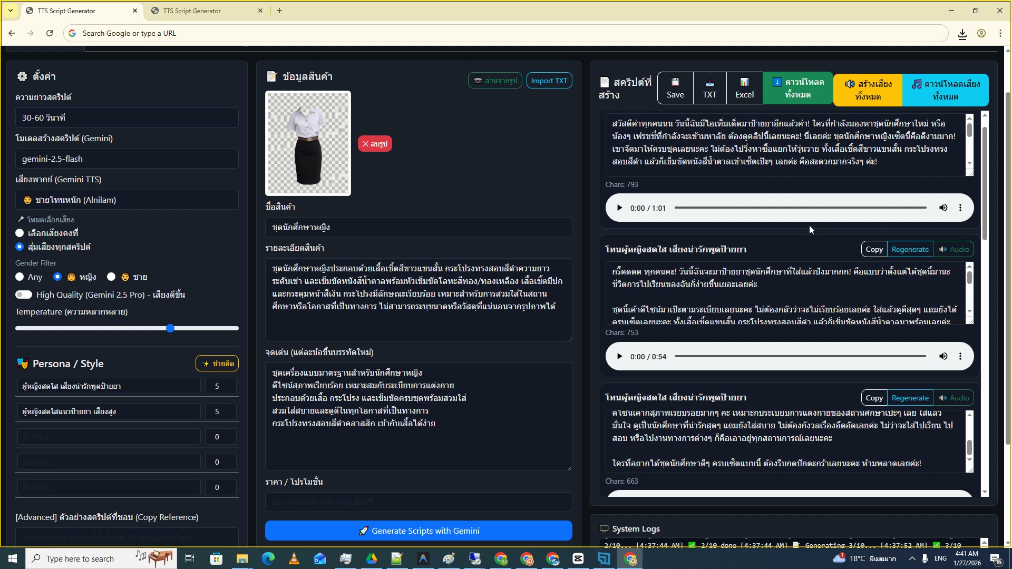Click ดาวน์โหลดทั้งหมด to download all scripts
Image resolution: width=1012 pixels, height=569 pixels.
(x=797, y=88)
